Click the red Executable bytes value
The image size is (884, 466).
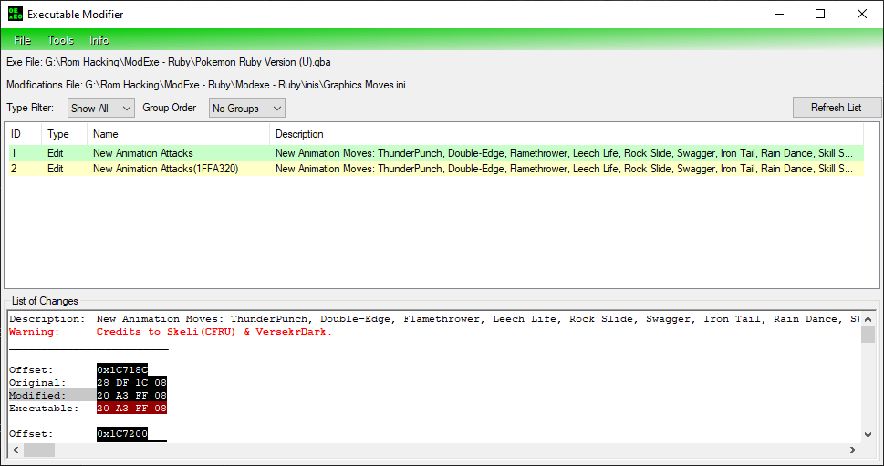(131, 409)
